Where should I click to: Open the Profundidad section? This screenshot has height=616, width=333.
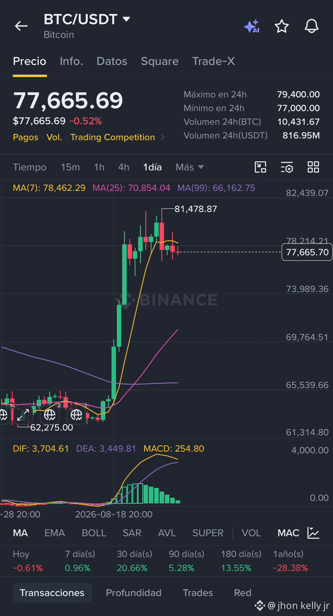click(133, 593)
